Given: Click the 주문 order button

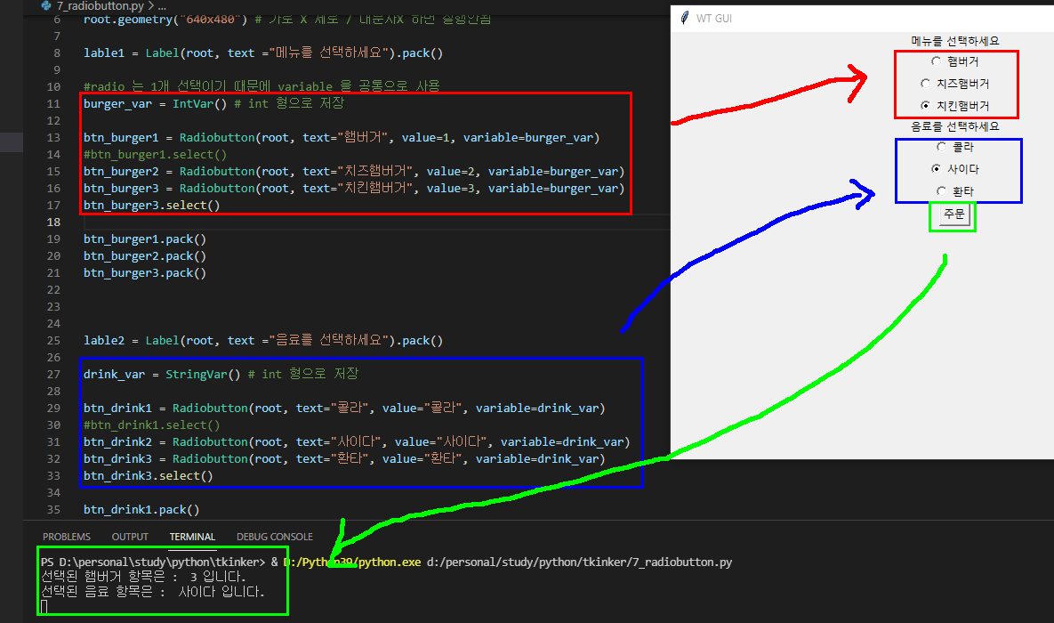Looking at the screenshot, I should (953, 214).
